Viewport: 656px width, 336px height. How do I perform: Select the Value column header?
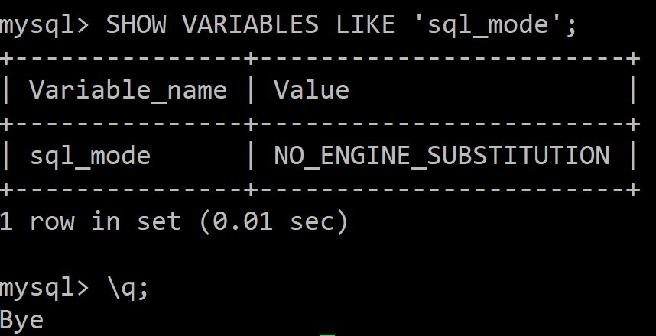(x=311, y=90)
